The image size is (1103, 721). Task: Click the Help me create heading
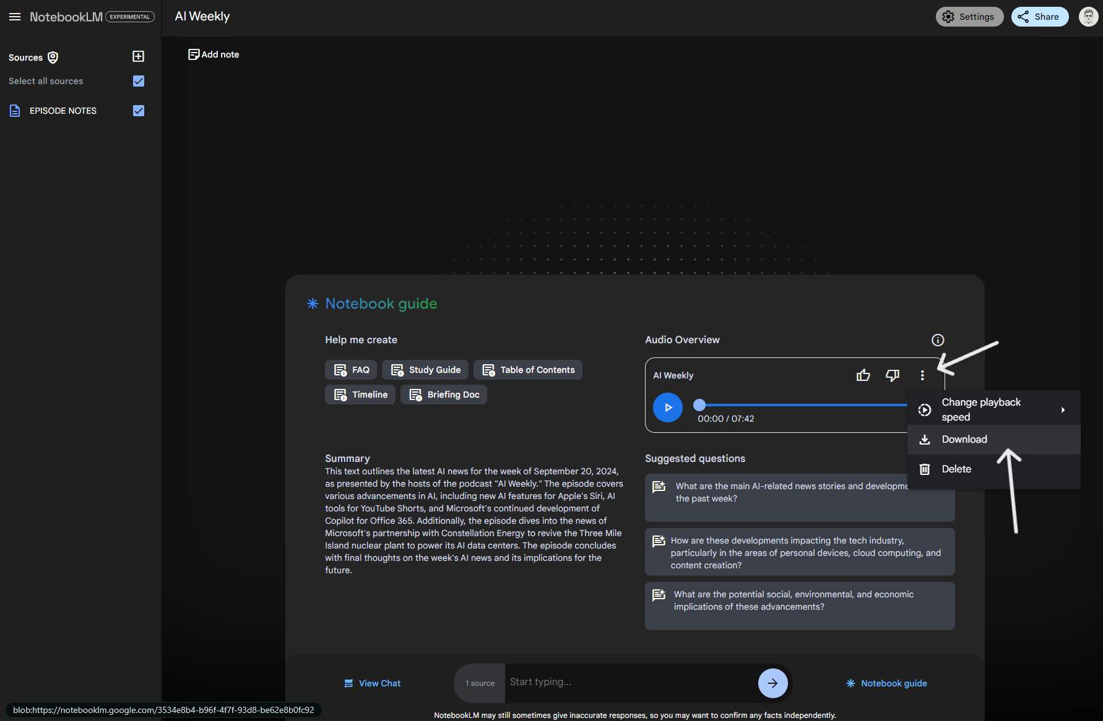pos(361,340)
